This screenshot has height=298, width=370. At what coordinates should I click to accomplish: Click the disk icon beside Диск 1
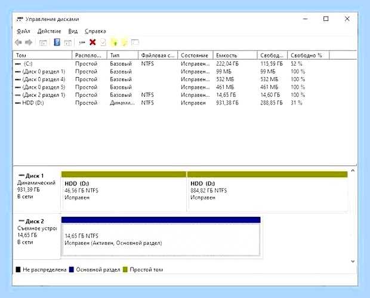21,176
